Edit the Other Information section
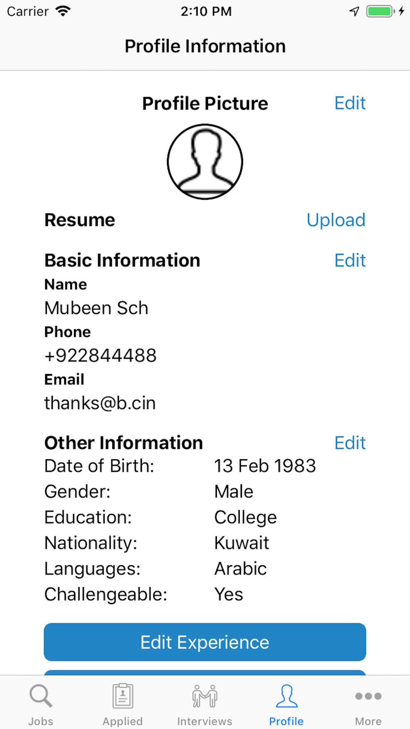Image resolution: width=410 pixels, height=729 pixels. [x=350, y=443]
